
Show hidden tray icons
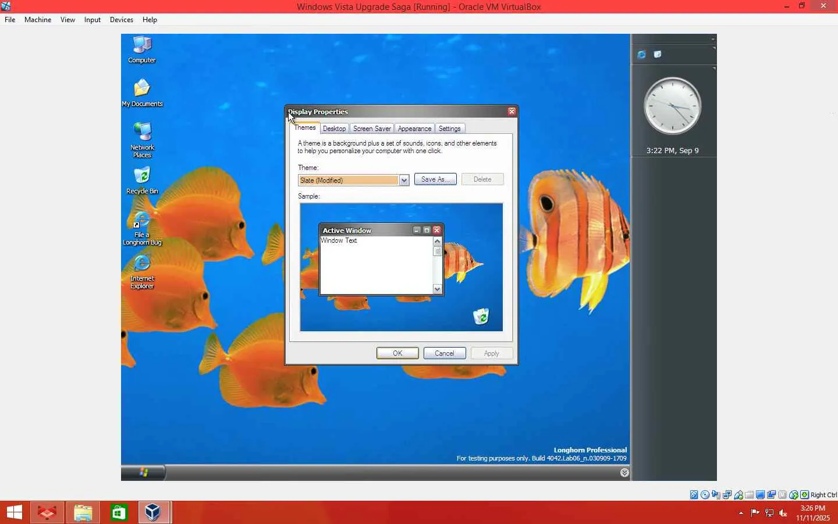tap(741, 513)
